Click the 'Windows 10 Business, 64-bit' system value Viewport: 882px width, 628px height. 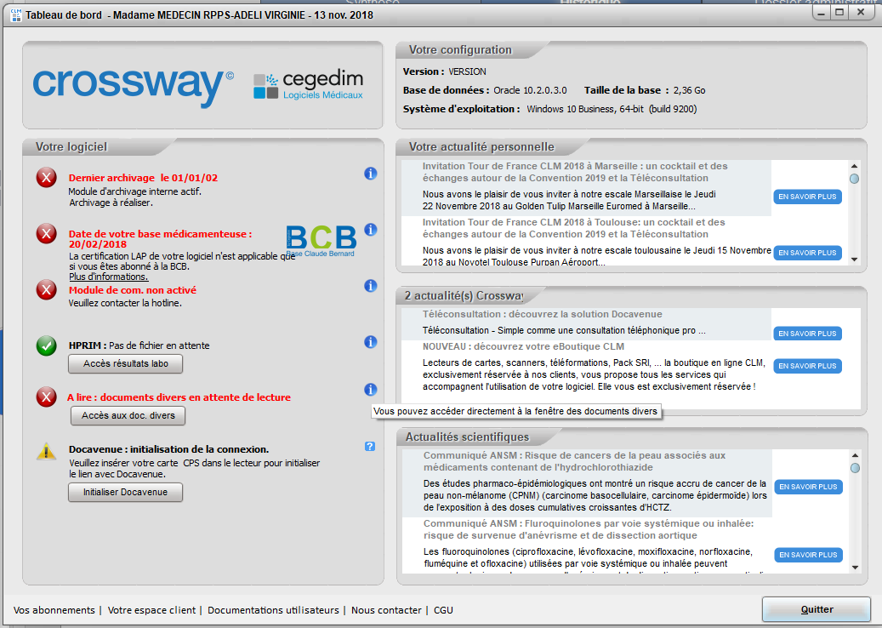click(585, 109)
